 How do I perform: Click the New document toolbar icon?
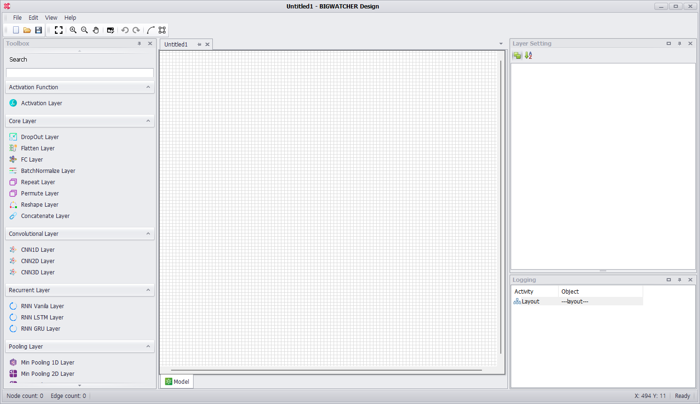coord(16,30)
